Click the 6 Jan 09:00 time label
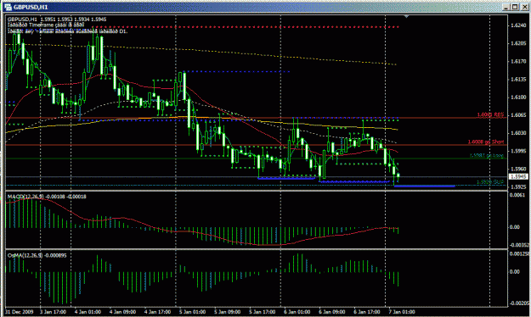This screenshot has width=531, height=317. [332, 312]
